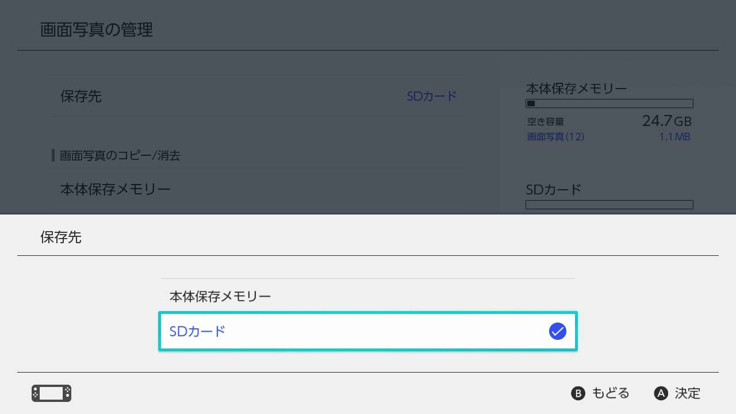Click the 本体保存メモリー capacity bar
This screenshot has height=414, width=736.
[x=609, y=103]
